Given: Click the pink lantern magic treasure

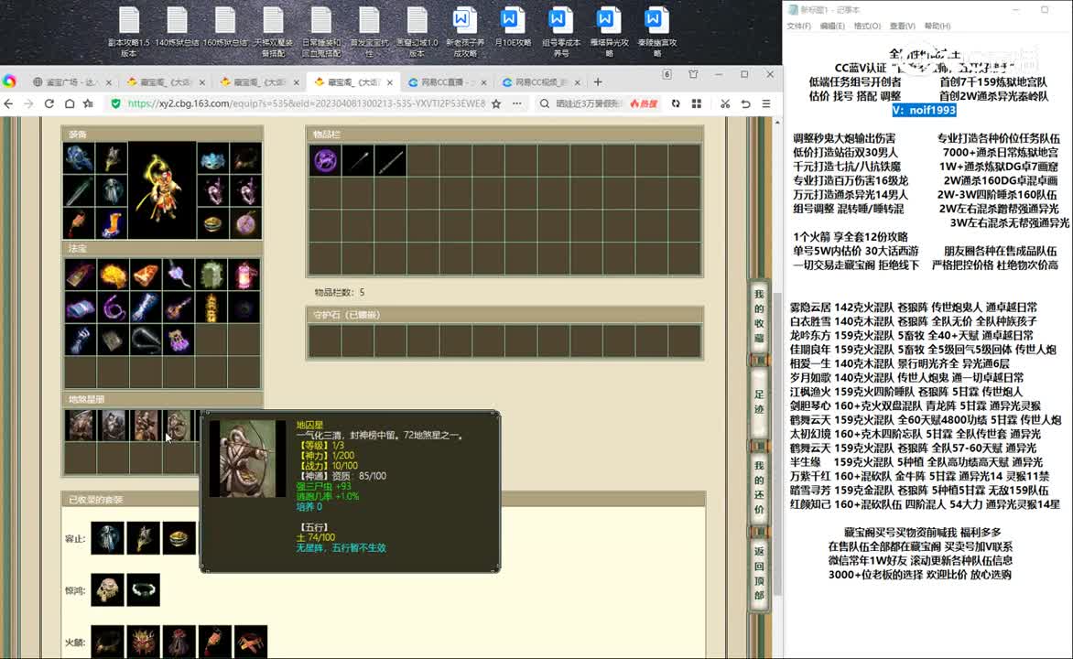Looking at the screenshot, I should point(244,275).
